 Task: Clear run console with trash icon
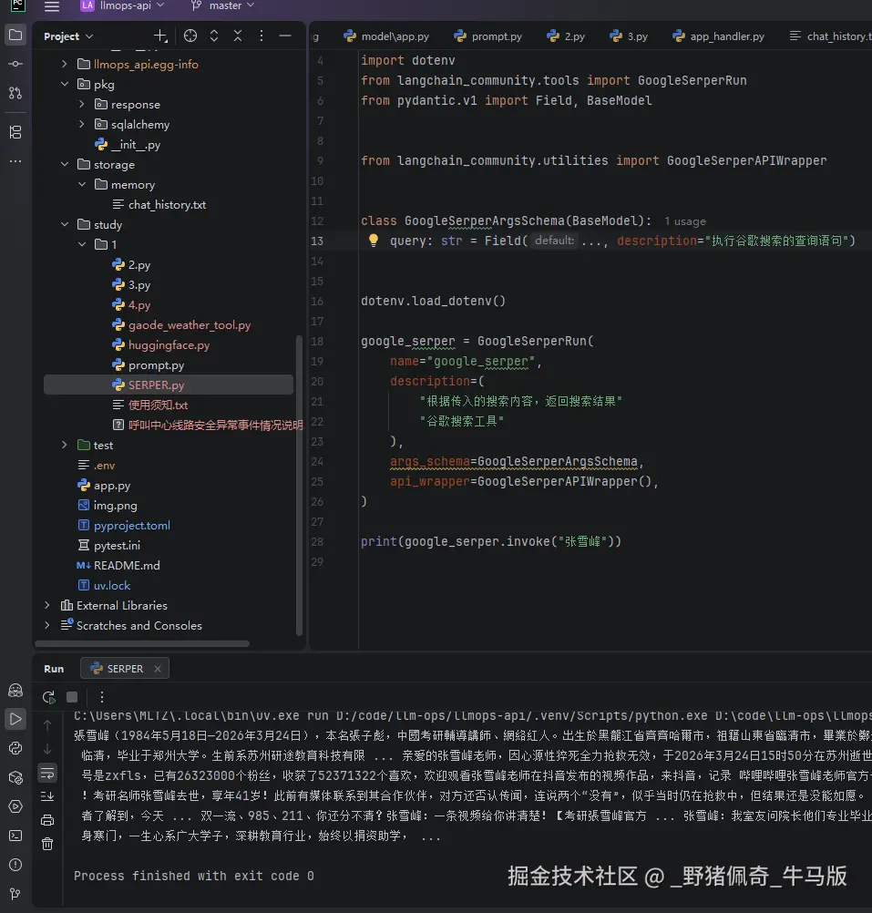(47, 844)
